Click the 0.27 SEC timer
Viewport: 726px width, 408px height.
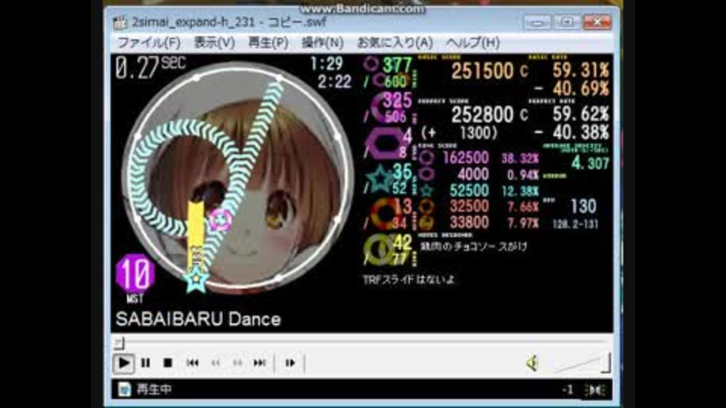[150, 67]
